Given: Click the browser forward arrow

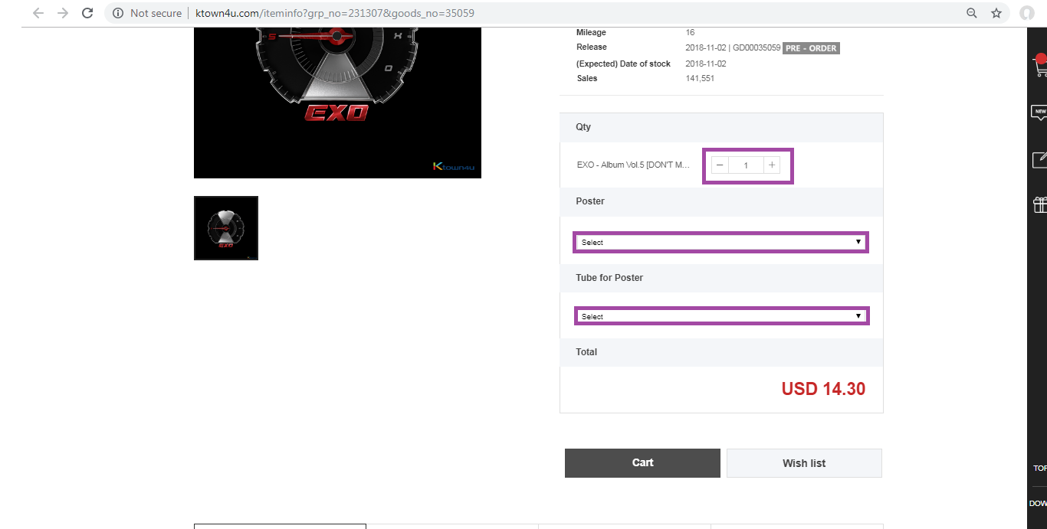Looking at the screenshot, I should 63,13.
